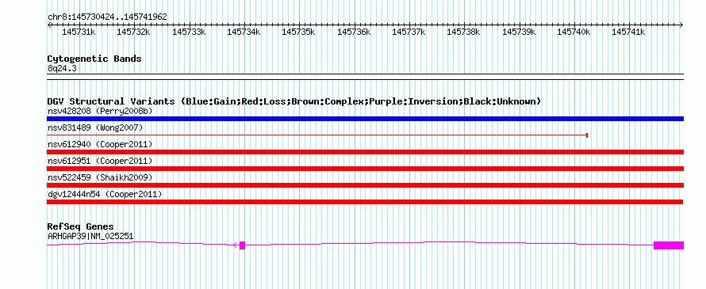Open variant label nsv428208 (Perry2008b)
This screenshot has width=706, height=289.
[x=100, y=111]
